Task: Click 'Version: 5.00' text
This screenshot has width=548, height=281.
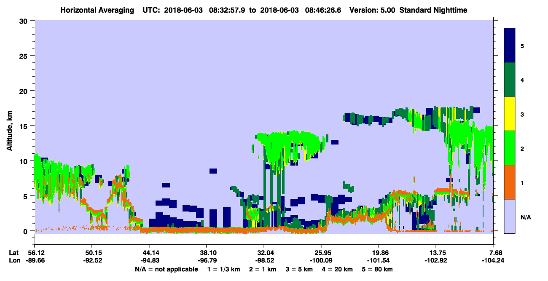Action: click(x=372, y=10)
